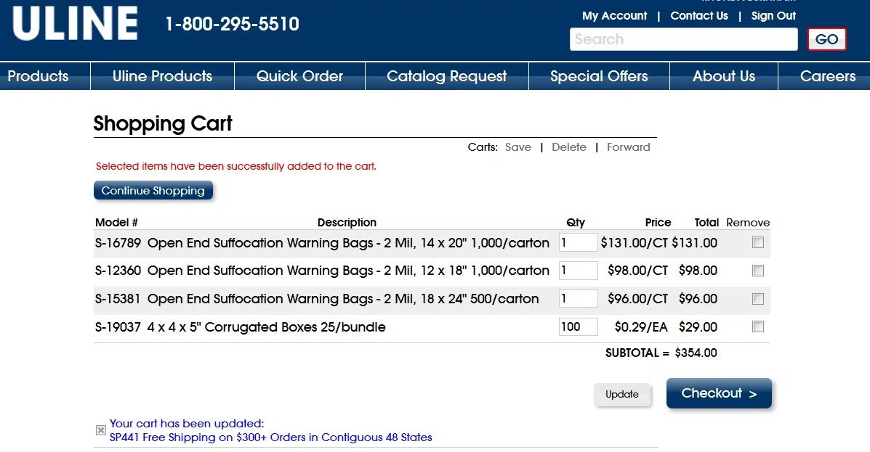The image size is (870, 452).
Task: Check Remove box for S-16789 row
Action: (757, 242)
